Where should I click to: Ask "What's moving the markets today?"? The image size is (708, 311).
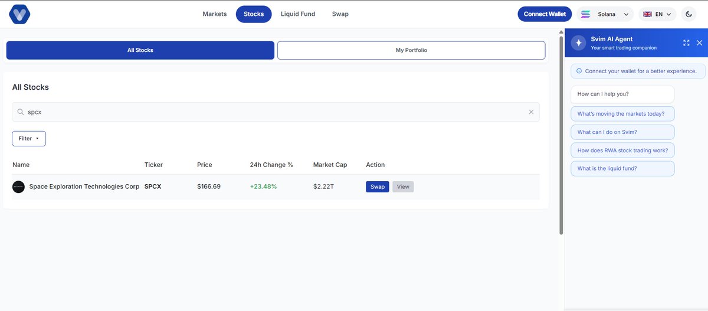click(x=622, y=114)
